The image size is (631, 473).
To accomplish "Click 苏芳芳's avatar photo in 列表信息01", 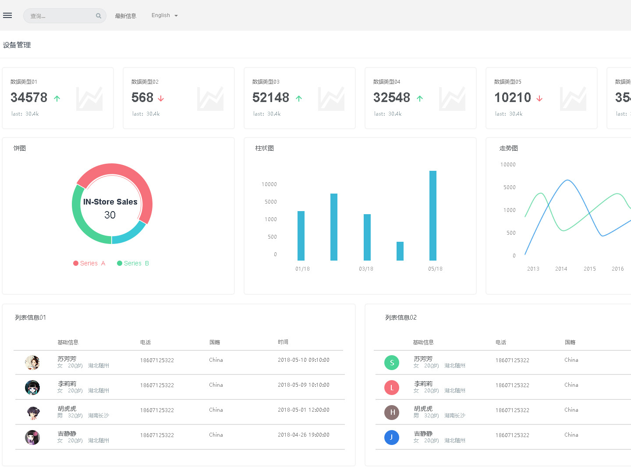I will click(32, 363).
